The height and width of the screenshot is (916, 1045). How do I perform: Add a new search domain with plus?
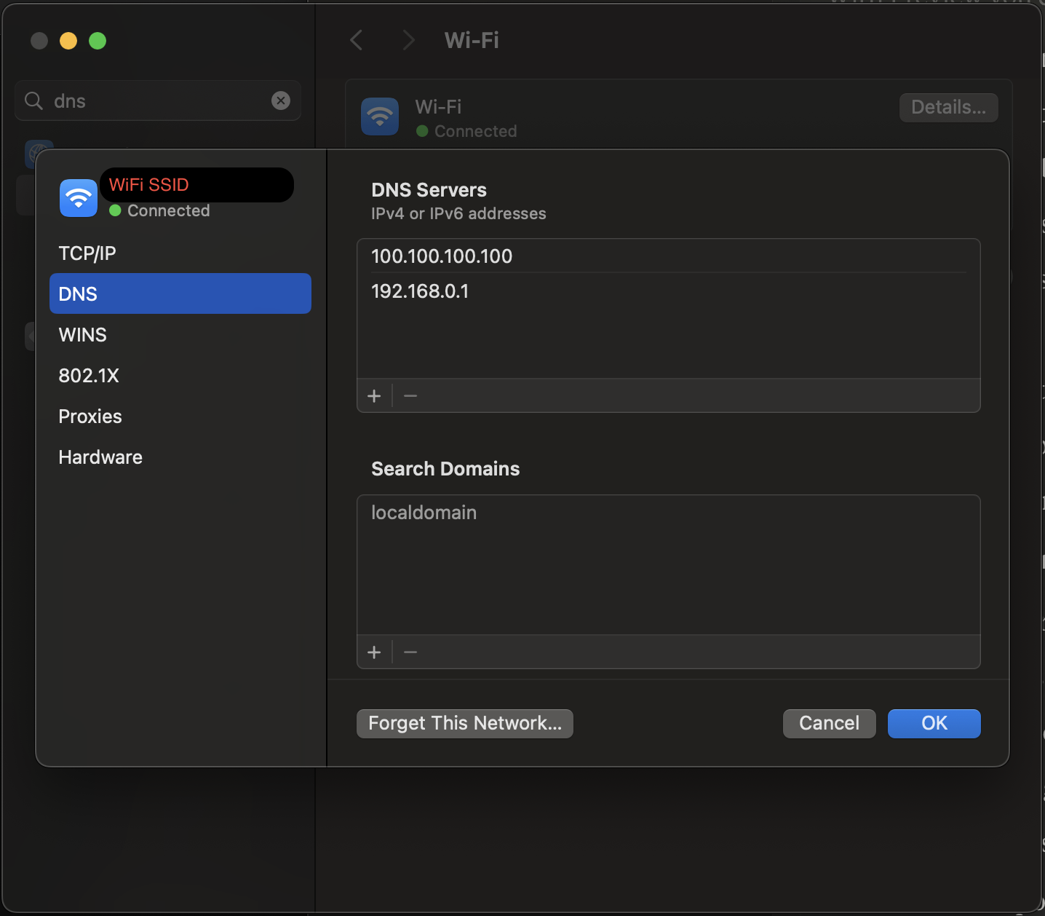pos(374,652)
